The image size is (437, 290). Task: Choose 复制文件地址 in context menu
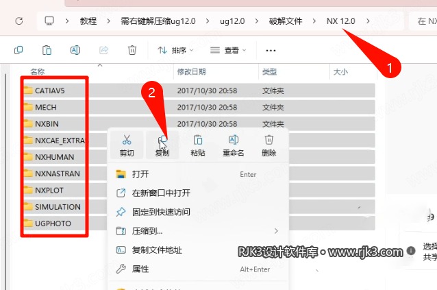(197, 250)
